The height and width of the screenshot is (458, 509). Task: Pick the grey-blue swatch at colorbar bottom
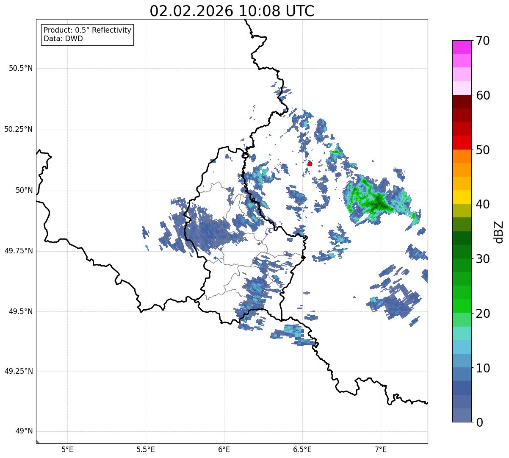[x=462, y=415]
